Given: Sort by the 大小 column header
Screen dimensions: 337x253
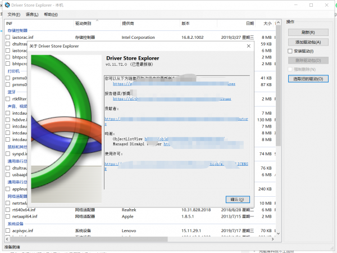Looking at the screenshot, I should click(x=265, y=23).
